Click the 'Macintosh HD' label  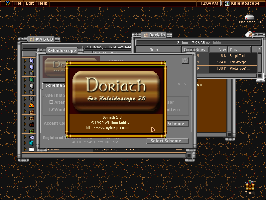click(x=250, y=22)
